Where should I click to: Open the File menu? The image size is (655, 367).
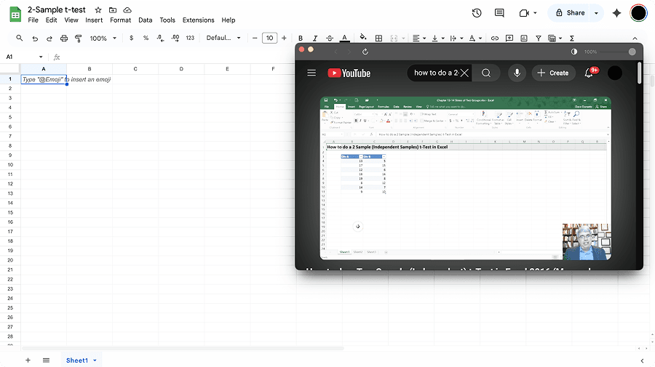[33, 20]
